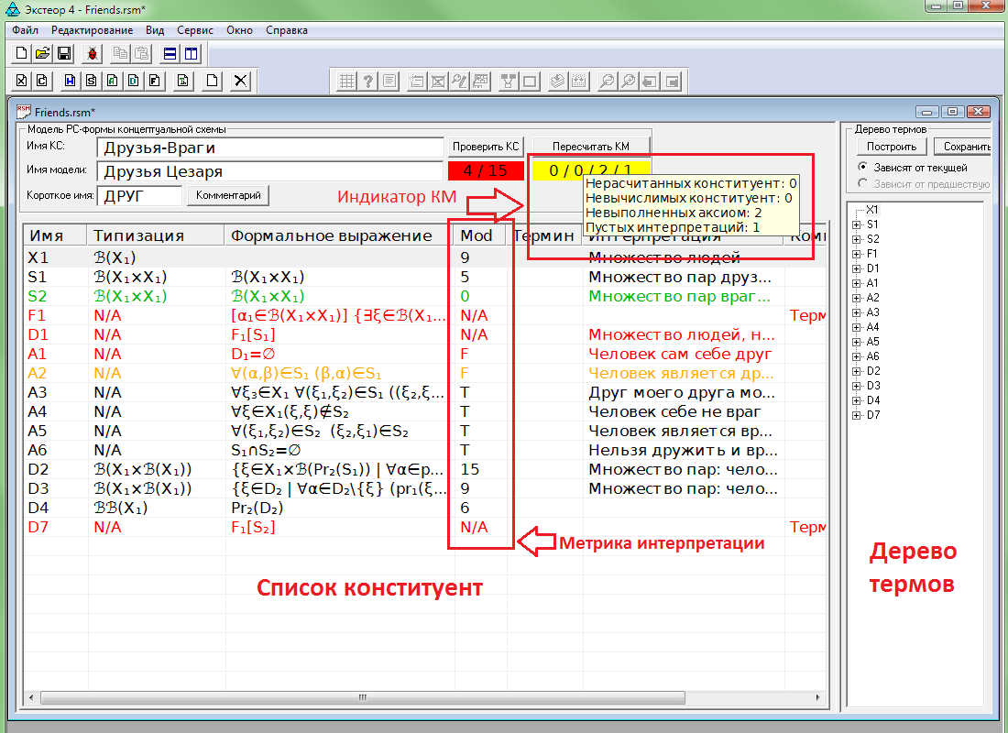Click the green A constituent icon
The image size is (1008, 733).
tap(112, 81)
